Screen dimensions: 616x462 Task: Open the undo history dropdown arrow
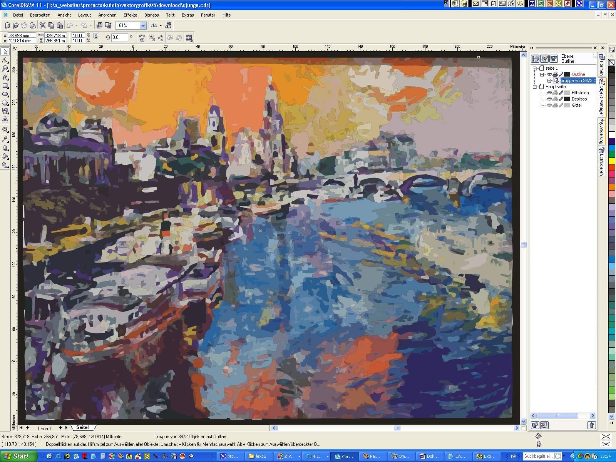76,26
